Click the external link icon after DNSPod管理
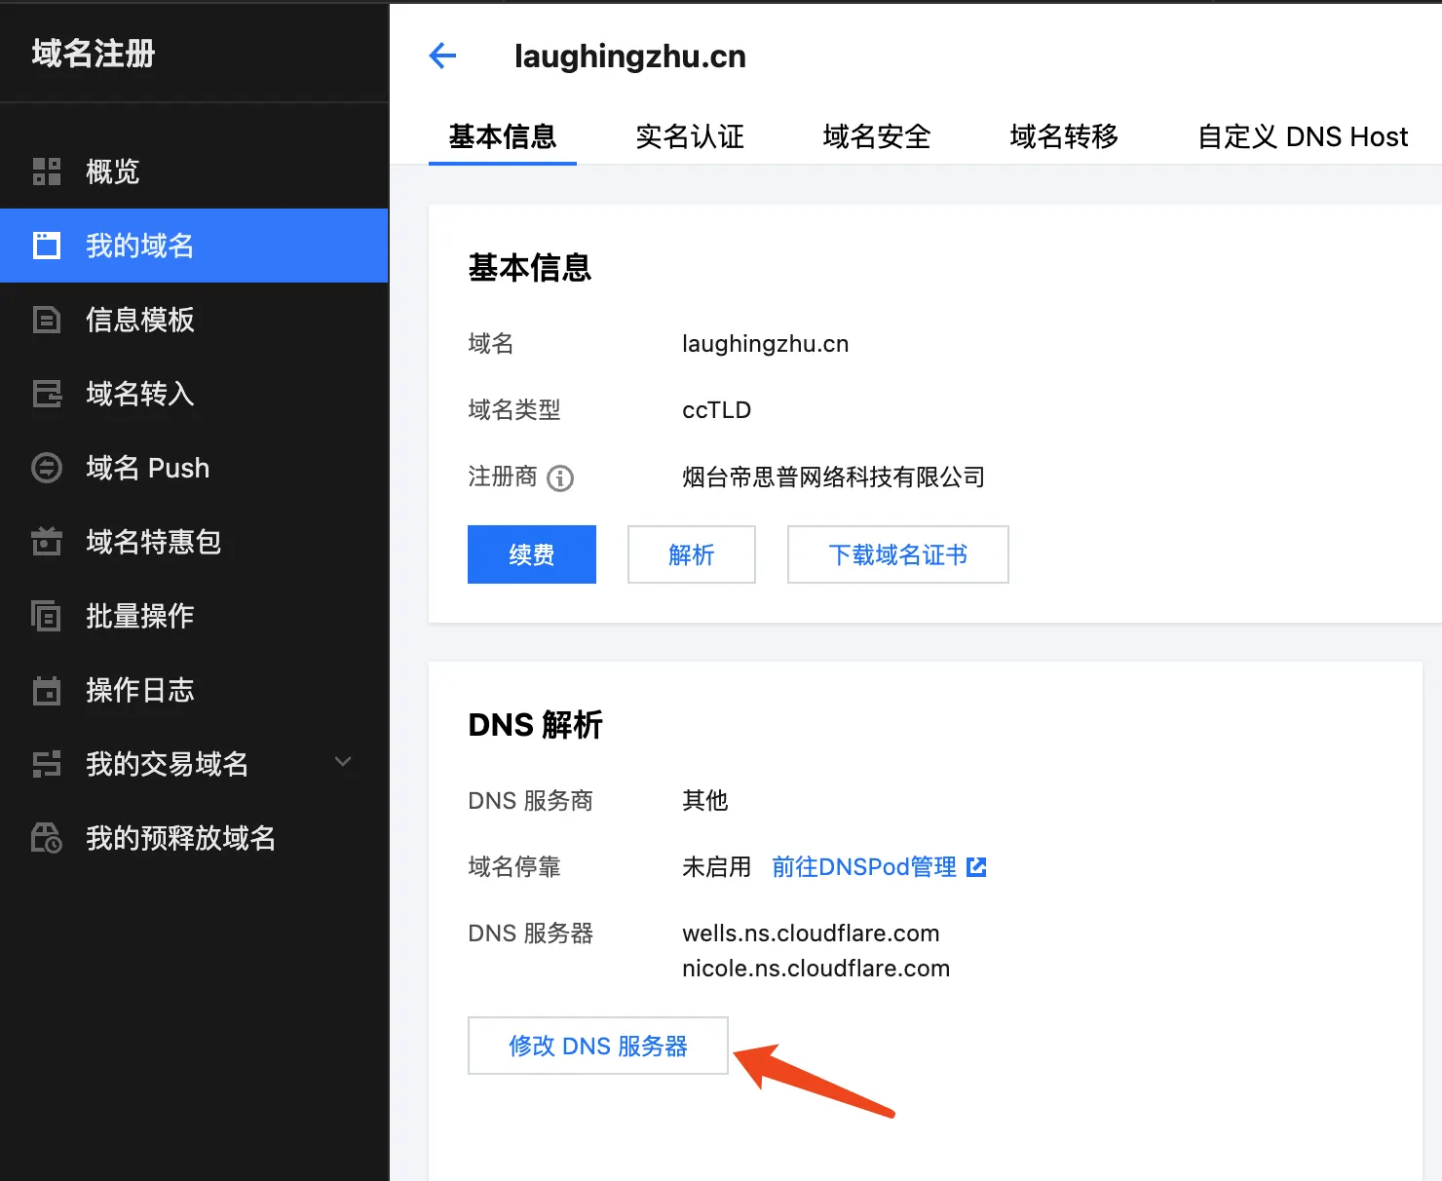This screenshot has height=1181, width=1442. coord(976,866)
